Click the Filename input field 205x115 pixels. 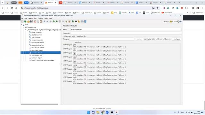pos(102,39)
